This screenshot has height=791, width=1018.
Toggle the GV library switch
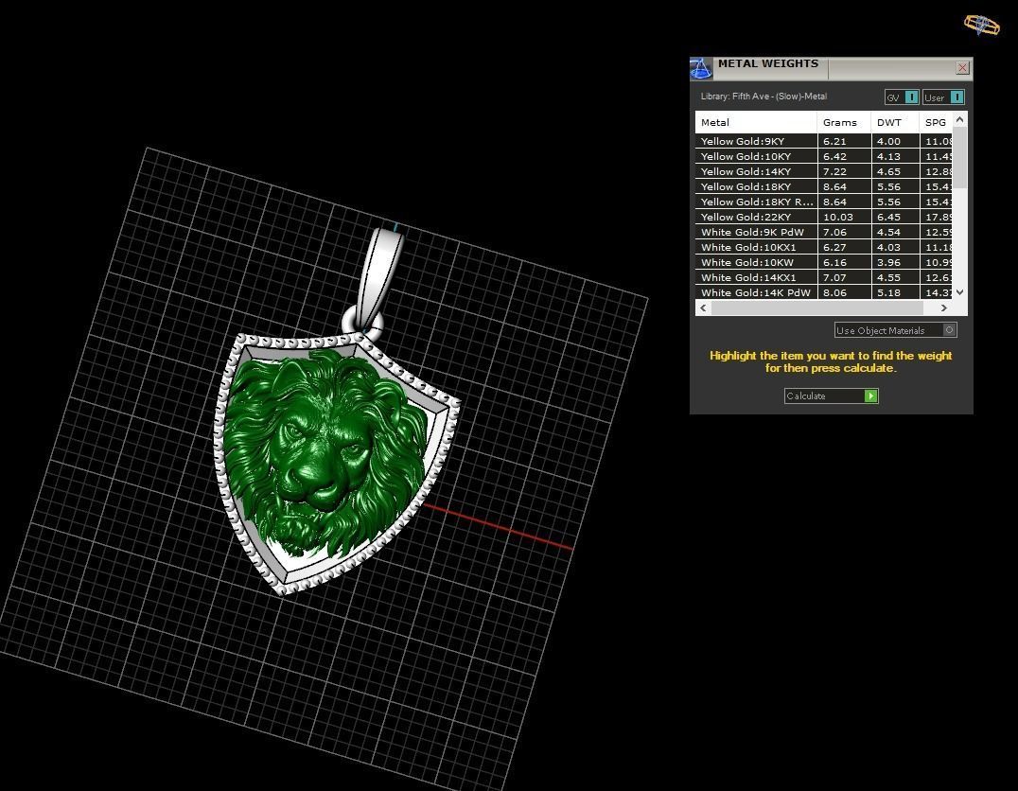tap(902, 97)
